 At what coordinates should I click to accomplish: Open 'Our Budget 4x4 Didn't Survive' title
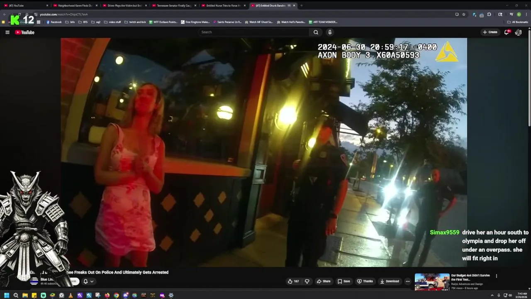(470, 277)
